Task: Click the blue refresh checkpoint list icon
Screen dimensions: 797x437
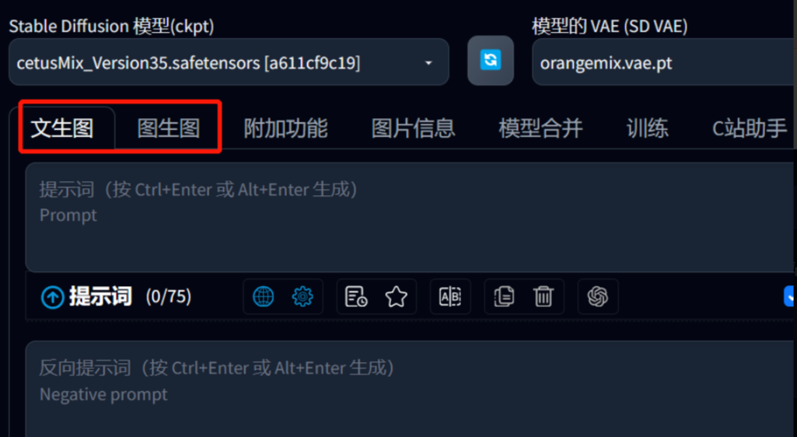Action: 491,61
